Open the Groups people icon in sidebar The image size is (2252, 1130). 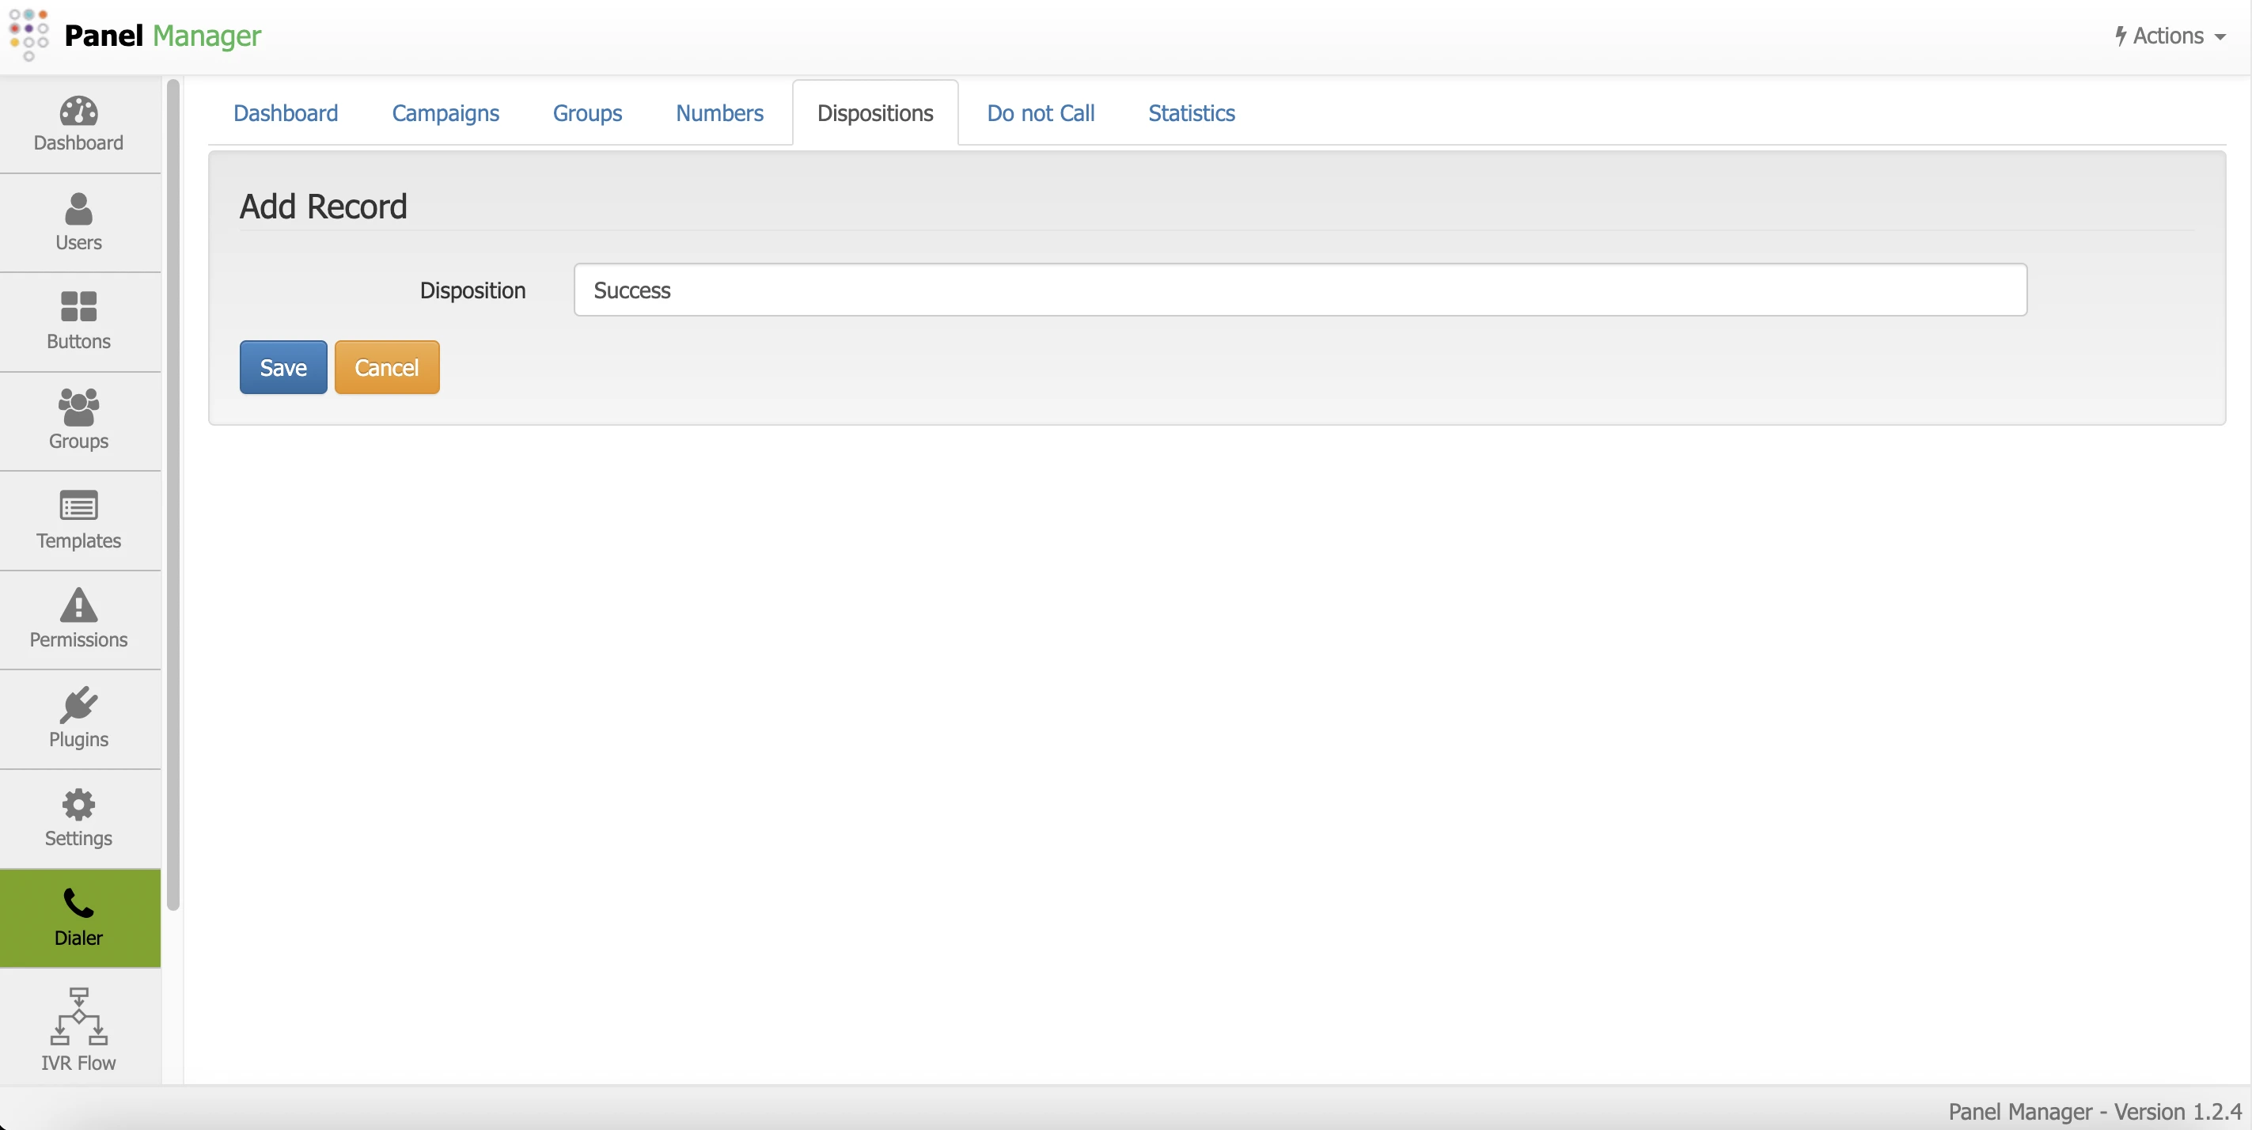(78, 408)
